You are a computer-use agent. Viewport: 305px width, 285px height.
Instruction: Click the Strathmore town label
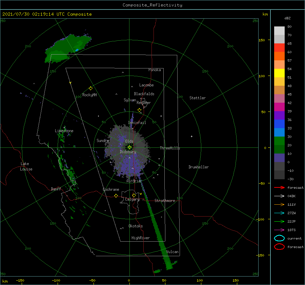(165, 201)
